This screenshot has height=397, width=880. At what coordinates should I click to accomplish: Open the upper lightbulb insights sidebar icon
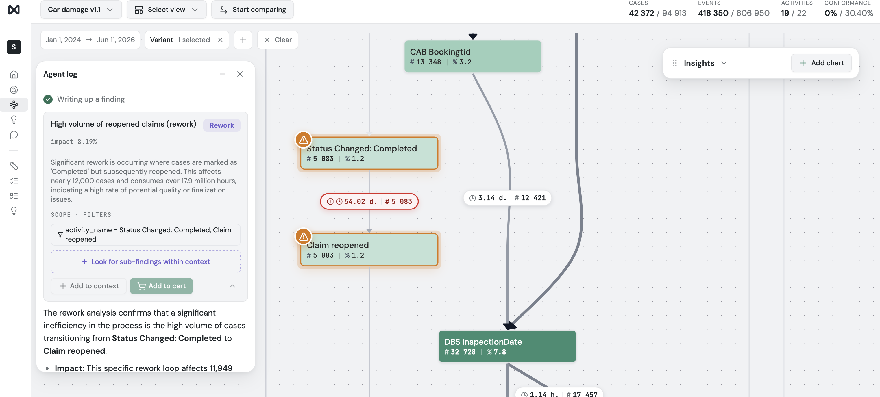point(14,119)
